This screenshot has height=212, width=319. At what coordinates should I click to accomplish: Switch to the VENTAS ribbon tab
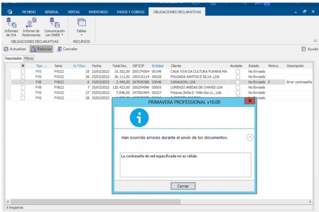pyautogui.click(x=73, y=11)
